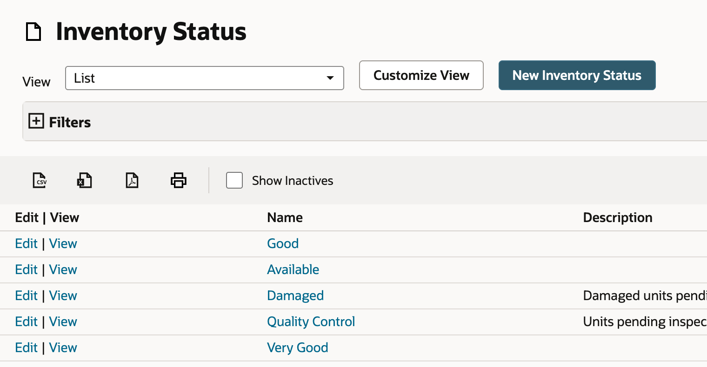Viewport: 707px width, 367px height.
Task: Open the Quality Control name link
Action: (x=311, y=321)
